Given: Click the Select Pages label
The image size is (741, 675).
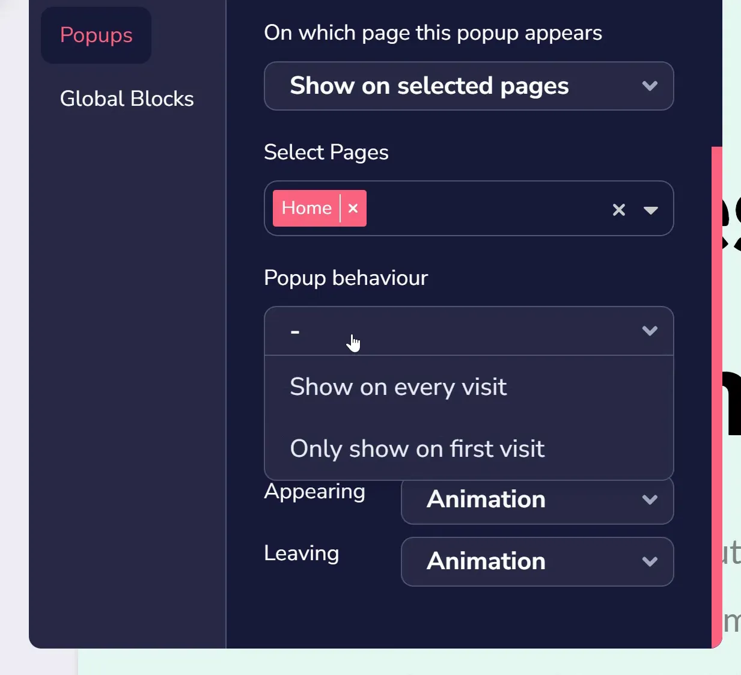Looking at the screenshot, I should coord(326,152).
